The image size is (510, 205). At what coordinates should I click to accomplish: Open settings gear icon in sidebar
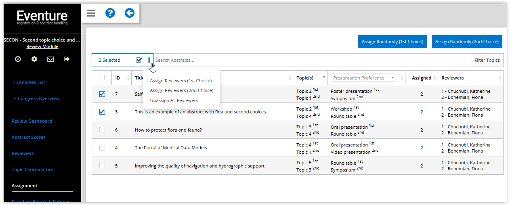[x=34, y=59]
